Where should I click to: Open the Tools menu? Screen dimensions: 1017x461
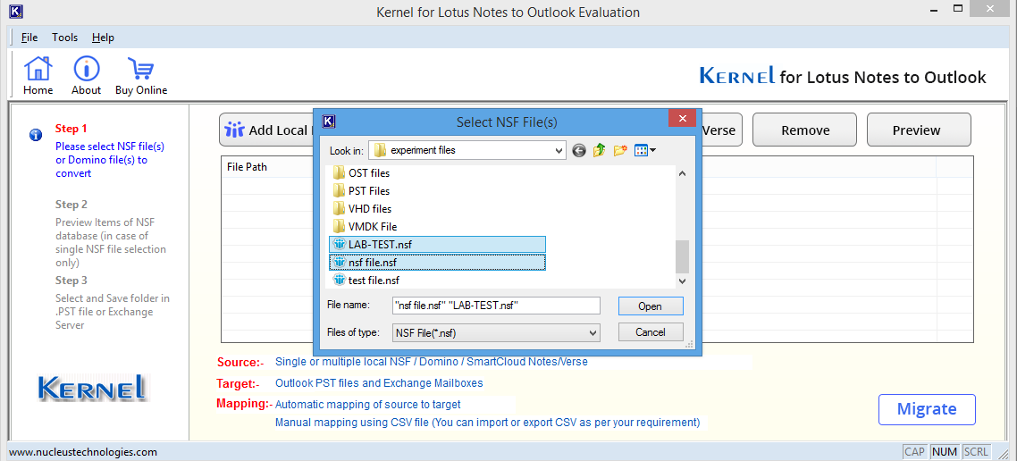point(65,38)
